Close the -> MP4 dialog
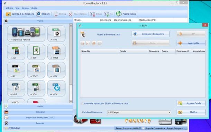Image resolution: width=211 pixels, height=132 pixels. click(x=205, y=25)
